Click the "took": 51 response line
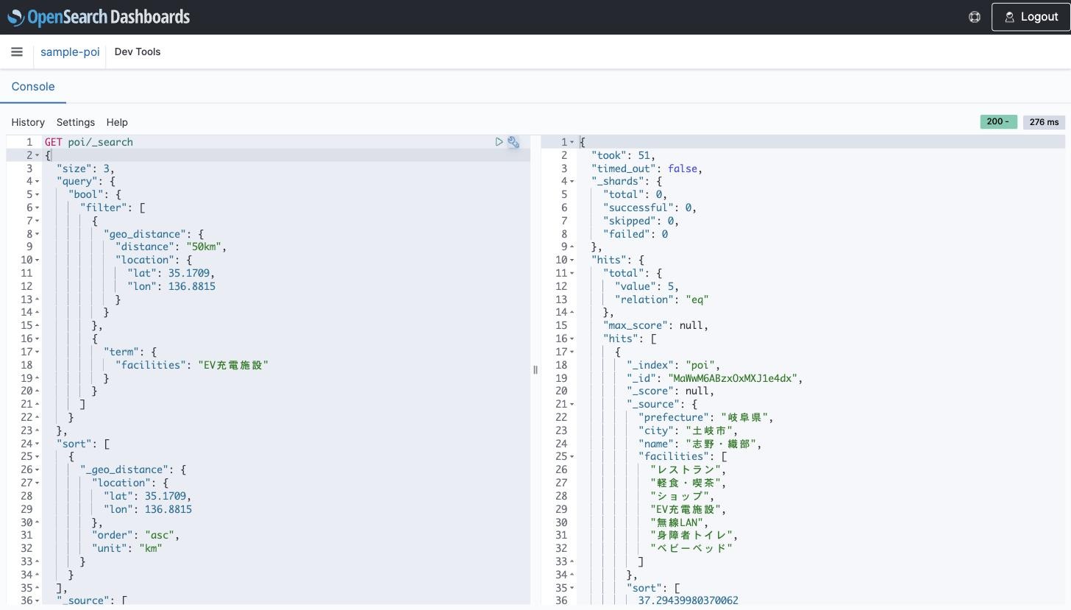1071x610 pixels. coord(623,155)
